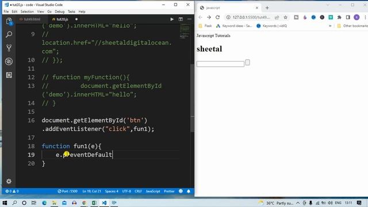The height and width of the screenshot is (207, 368).
Task: Open the Help menu in VS Code
Action: click(x=82, y=11)
